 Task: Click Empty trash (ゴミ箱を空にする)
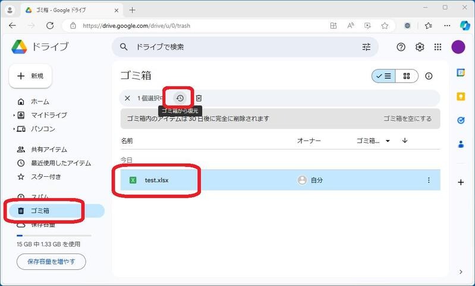[x=407, y=119]
